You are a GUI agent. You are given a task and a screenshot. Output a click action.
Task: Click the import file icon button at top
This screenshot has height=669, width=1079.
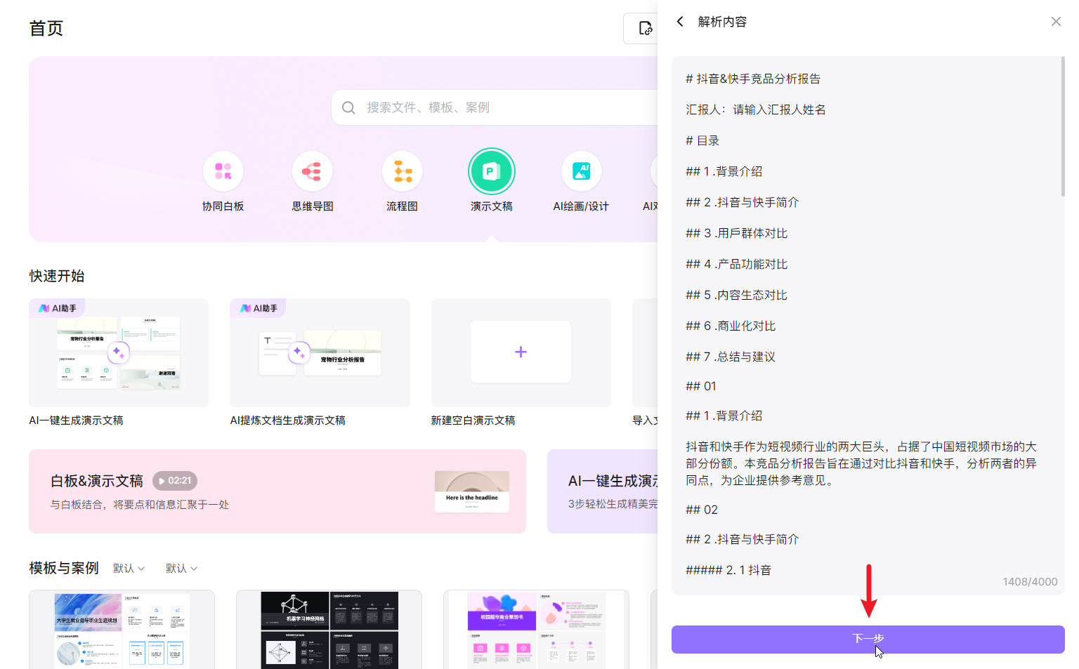644,28
